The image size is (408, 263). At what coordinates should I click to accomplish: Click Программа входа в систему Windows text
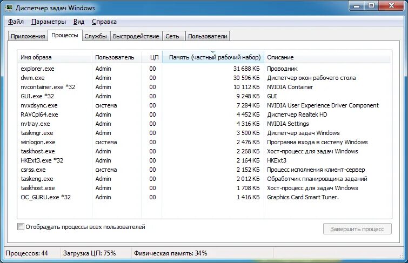pyautogui.click(x=317, y=142)
